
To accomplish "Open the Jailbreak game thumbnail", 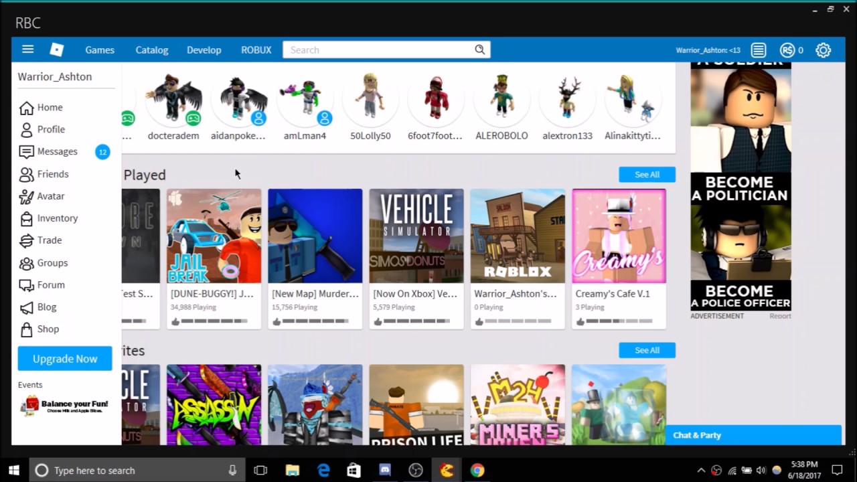I will (x=214, y=236).
